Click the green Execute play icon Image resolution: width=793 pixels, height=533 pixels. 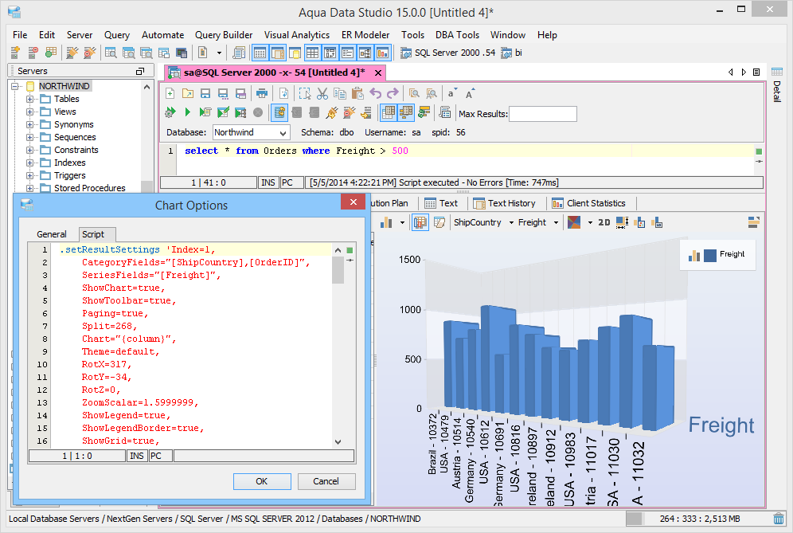pyautogui.click(x=188, y=112)
